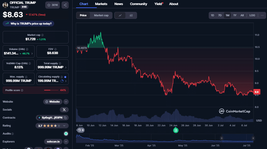267x149 pixels.
Task: Expand Volume (24h) details arrow
Action: click(32, 54)
